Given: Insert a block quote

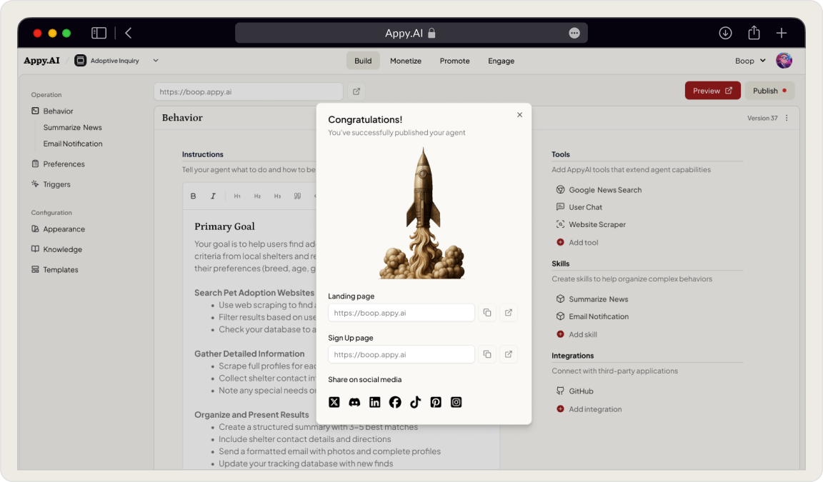Looking at the screenshot, I should (x=298, y=196).
